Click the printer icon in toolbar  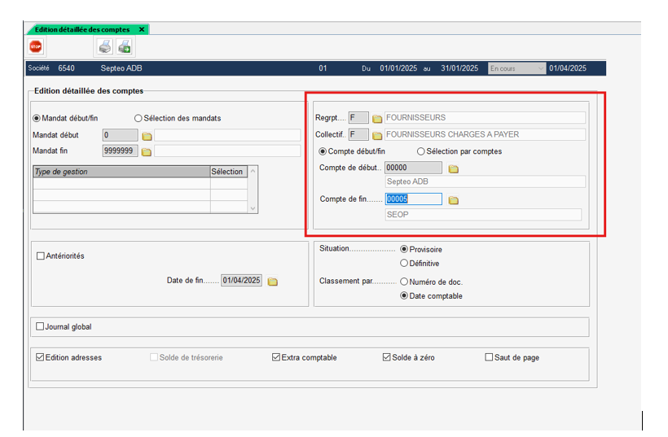point(104,46)
